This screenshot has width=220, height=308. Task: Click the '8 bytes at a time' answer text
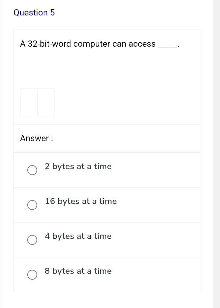(78, 271)
